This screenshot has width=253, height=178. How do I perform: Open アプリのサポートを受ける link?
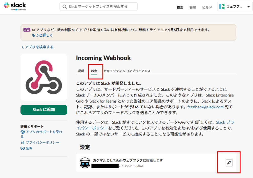[41, 134]
